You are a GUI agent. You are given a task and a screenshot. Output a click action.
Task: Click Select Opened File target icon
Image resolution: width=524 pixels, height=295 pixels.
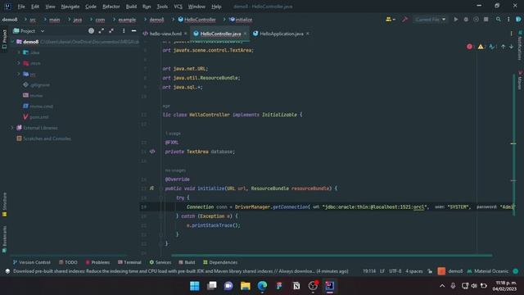point(91,31)
